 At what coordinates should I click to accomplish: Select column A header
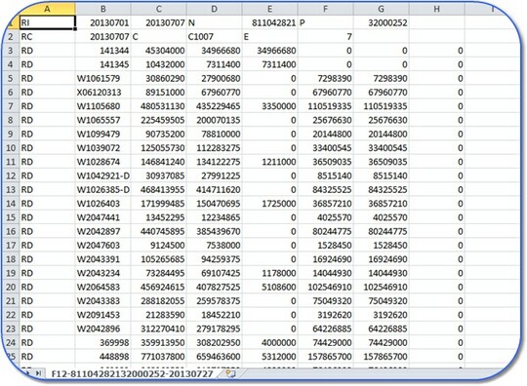click(47, 9)
